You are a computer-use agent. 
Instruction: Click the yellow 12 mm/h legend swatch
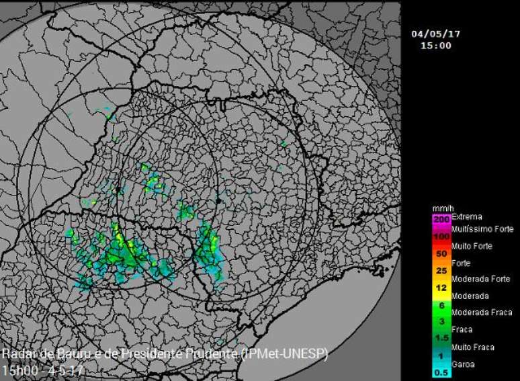[x=441, y=287]
